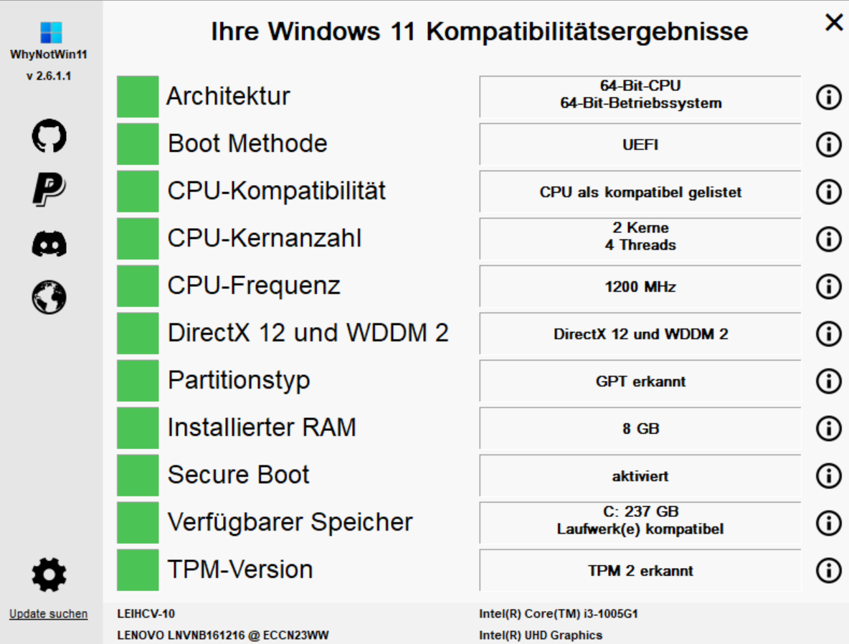
Task: Click the Update suchen link
Action: 48,614
